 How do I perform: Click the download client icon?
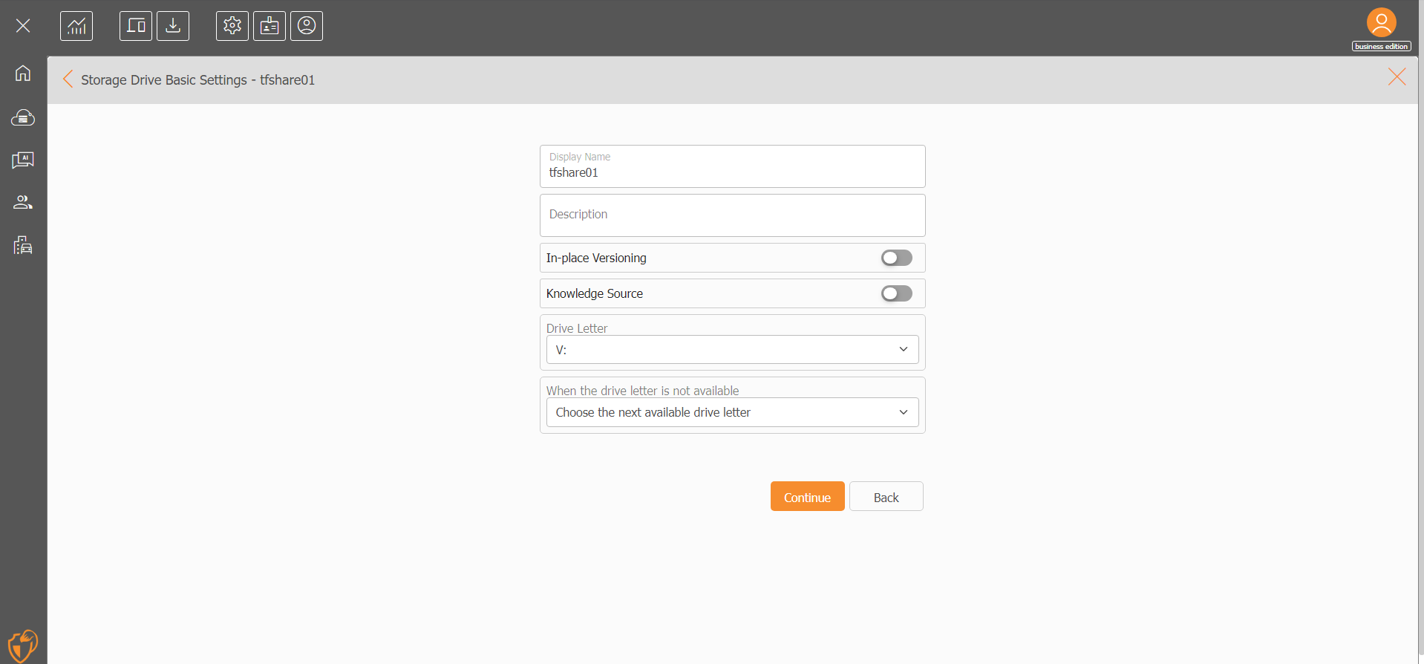click(173, 26)
